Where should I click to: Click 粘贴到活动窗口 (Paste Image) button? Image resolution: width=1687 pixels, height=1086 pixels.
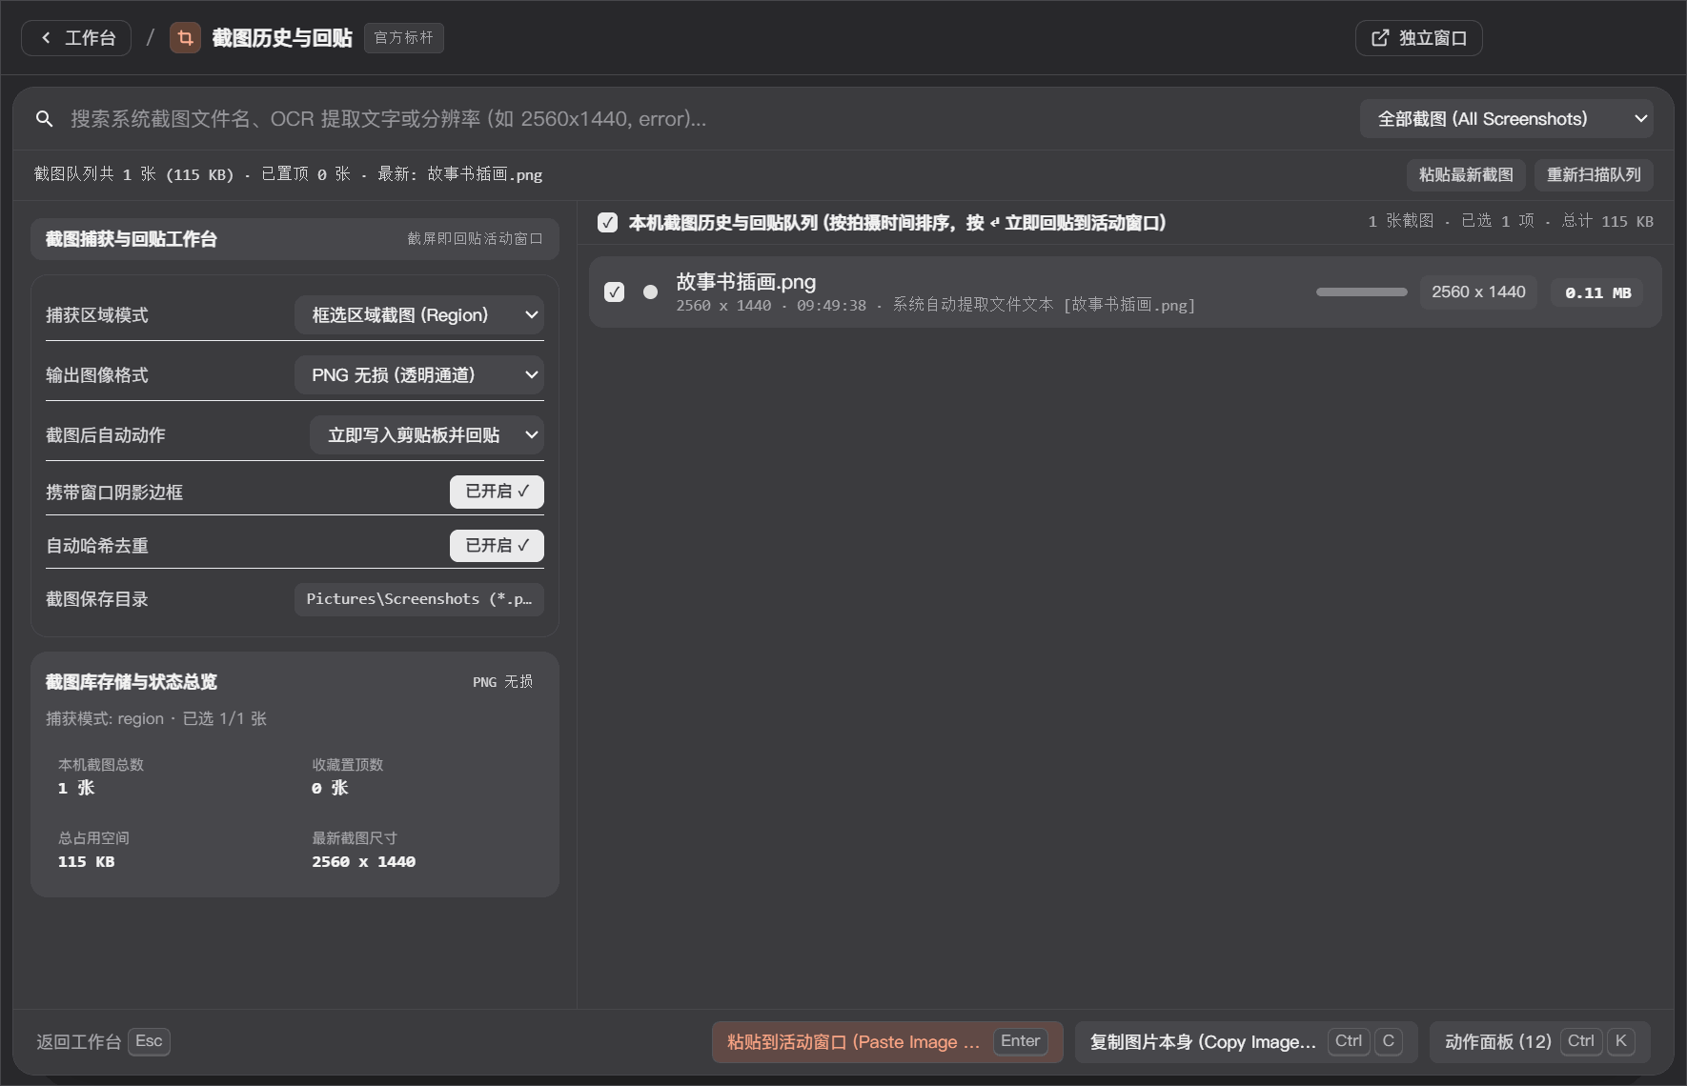pos(887,1042)
